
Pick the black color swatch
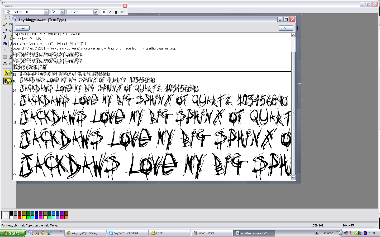click(11, 213)
